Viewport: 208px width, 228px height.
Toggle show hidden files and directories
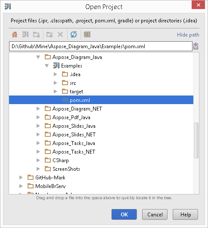coord(87,34)
